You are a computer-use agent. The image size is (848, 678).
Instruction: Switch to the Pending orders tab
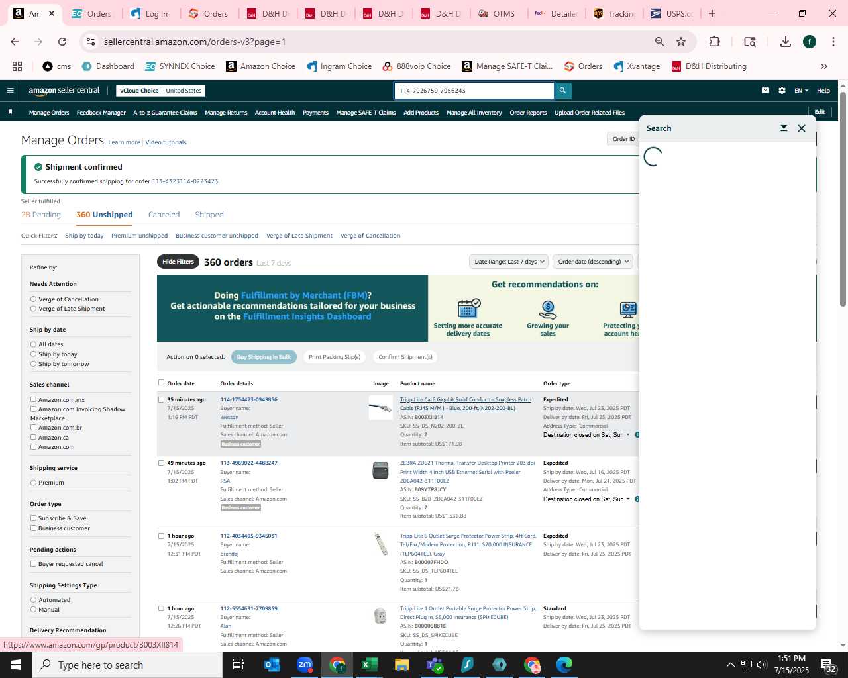pos(41,215)
